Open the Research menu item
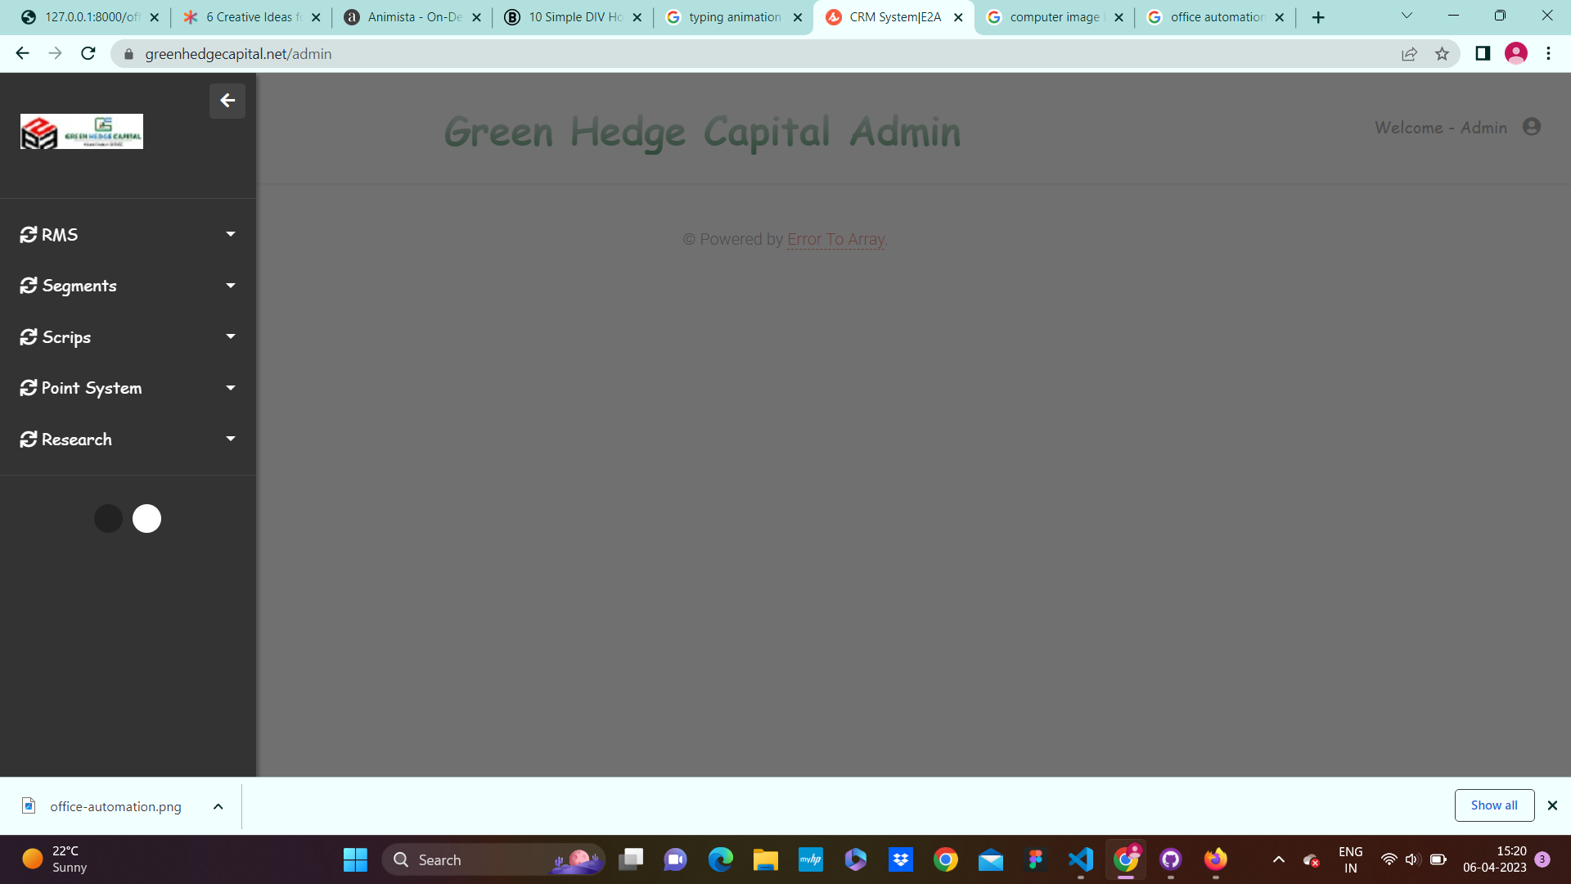Screen dimensions: 1571x884 [128, 440]
